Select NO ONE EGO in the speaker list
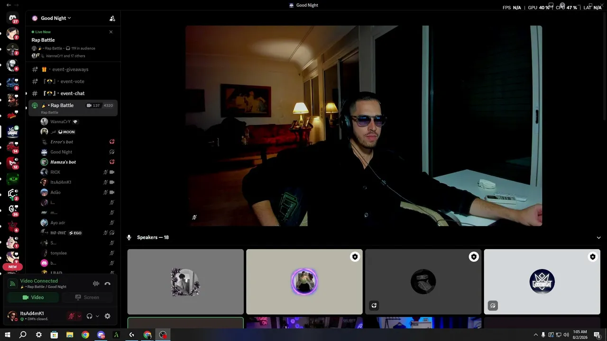Viewport: 607px width, 341px height. click(x=78, y=233)
